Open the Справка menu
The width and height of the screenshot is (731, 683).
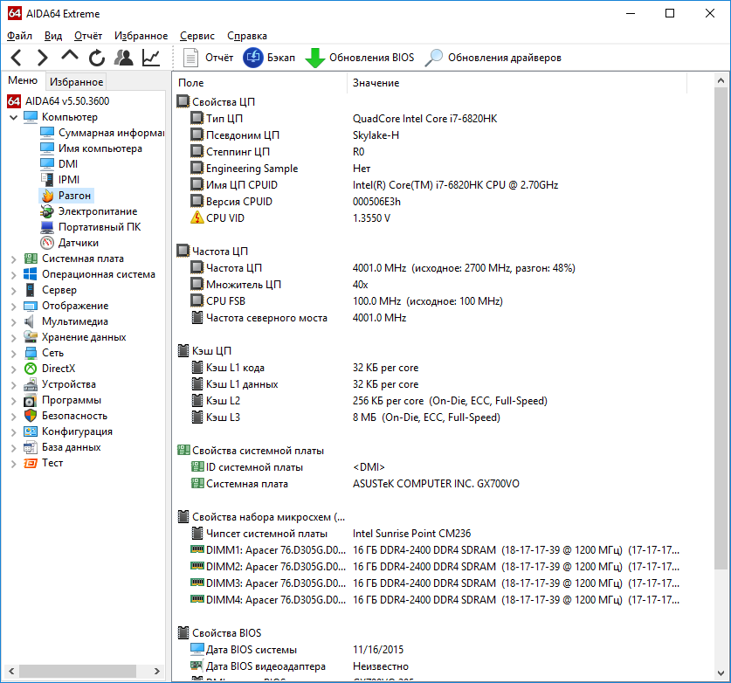[247, 36]
